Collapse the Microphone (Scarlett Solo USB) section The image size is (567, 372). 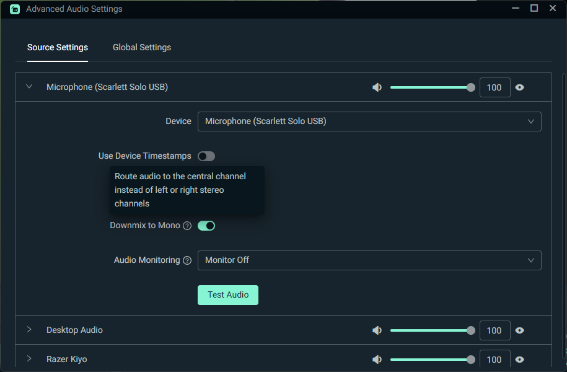(29, 87)
